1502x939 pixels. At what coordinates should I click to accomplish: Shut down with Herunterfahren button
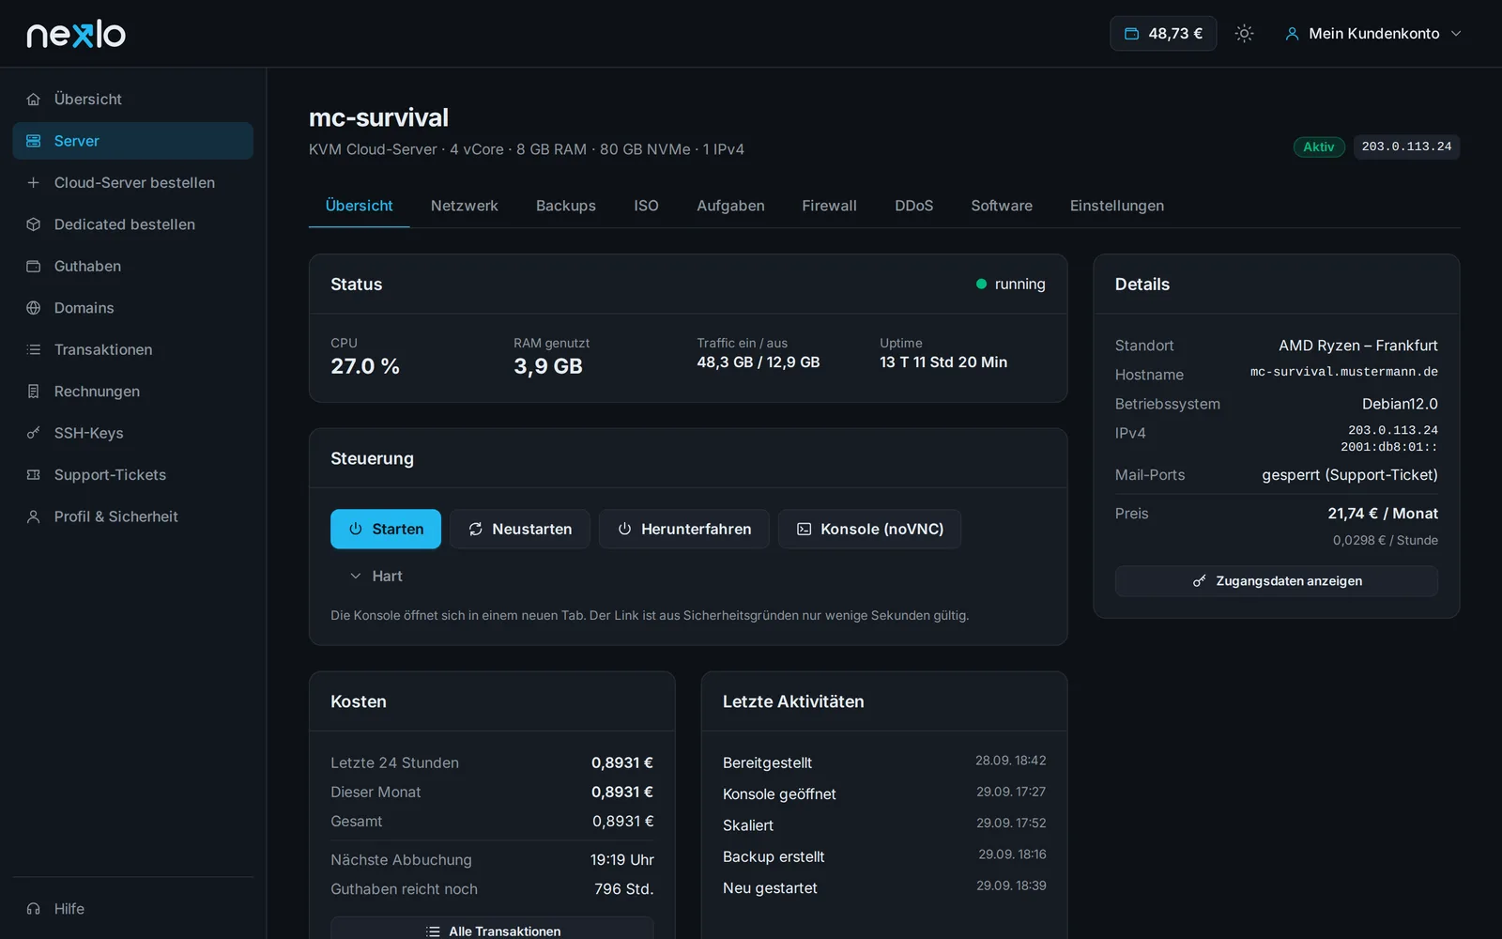(684, 530)
